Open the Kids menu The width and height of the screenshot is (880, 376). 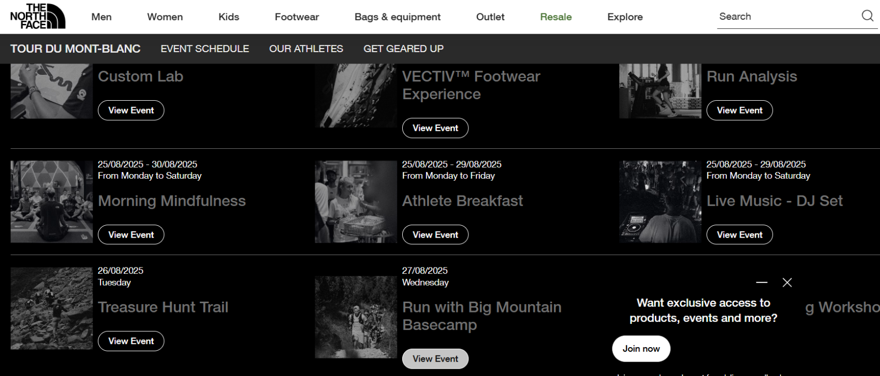(x=229, y=17)
